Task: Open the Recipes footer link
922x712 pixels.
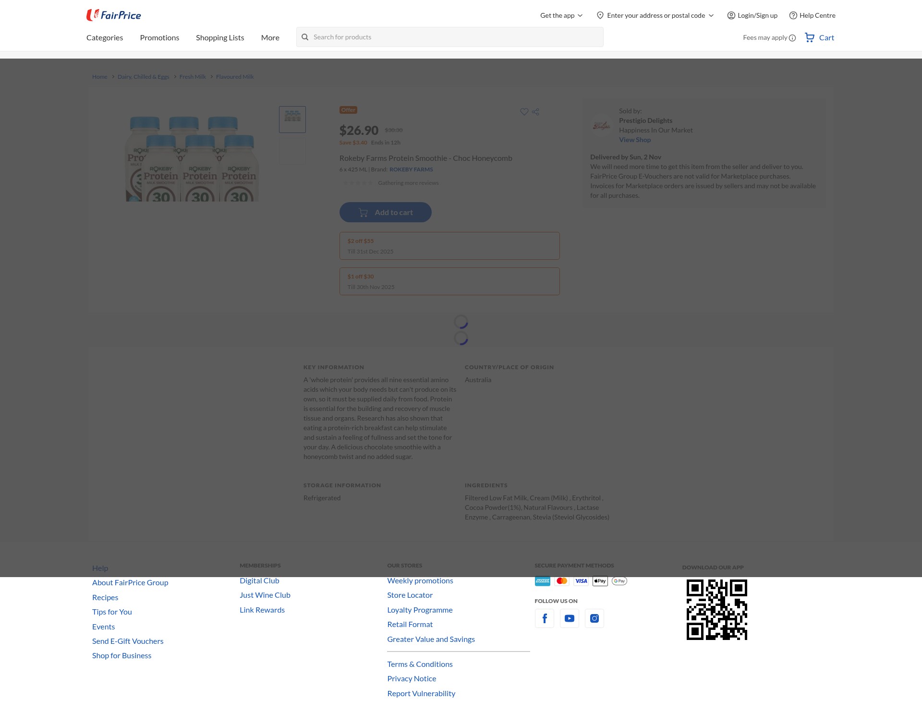Action: pos(105,597)
